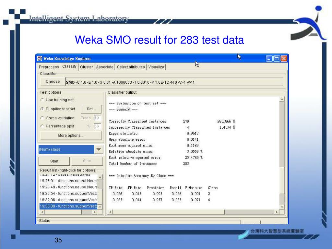Click result list scroll down arrow
Viewport: 332px width, 249px height.
click(100, 207)
